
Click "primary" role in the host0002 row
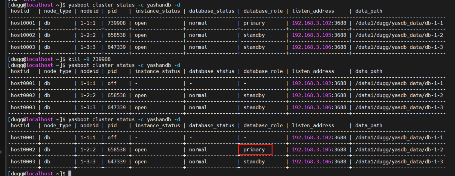[254, 150]
